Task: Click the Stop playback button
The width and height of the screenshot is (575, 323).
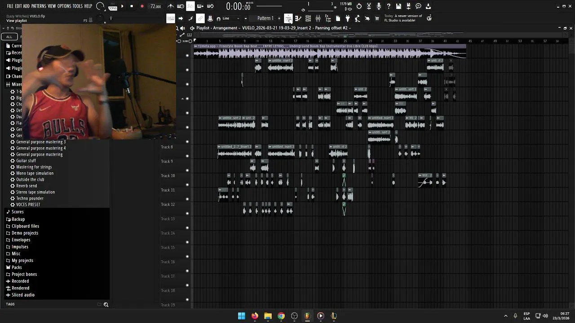Action: click(132, 6)
